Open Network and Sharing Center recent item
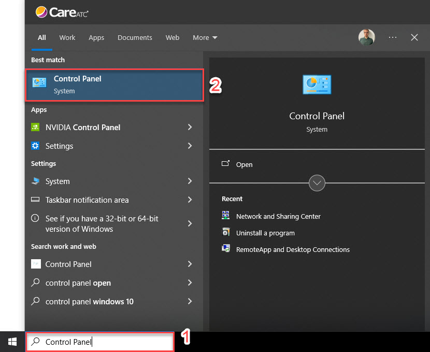Viewport: 430px width, 352px height. [278, 216]
